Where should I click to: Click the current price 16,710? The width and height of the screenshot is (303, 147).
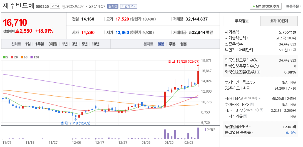(15, 22)
